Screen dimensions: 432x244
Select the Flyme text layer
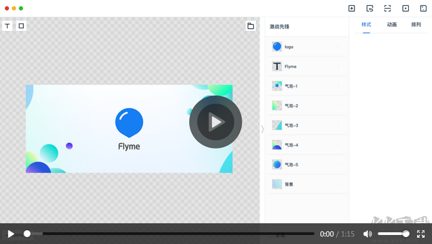(307, 66)
